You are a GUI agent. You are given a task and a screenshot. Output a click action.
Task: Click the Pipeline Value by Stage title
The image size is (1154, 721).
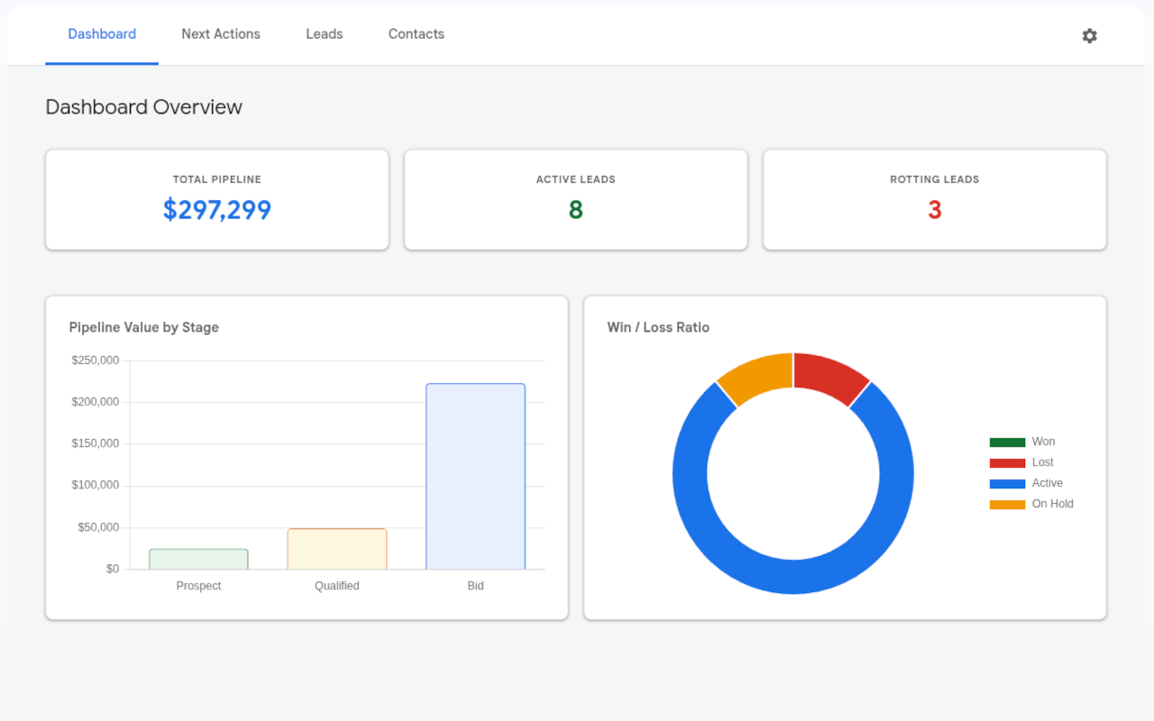tap(144, 327)
